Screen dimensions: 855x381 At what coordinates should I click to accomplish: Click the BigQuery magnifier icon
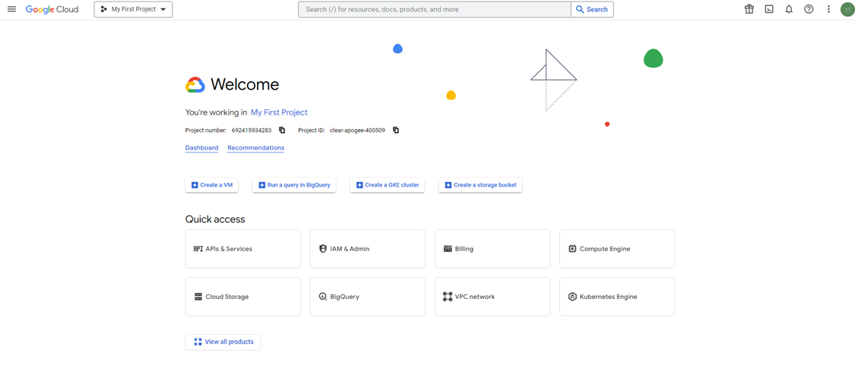coord(323,297)
